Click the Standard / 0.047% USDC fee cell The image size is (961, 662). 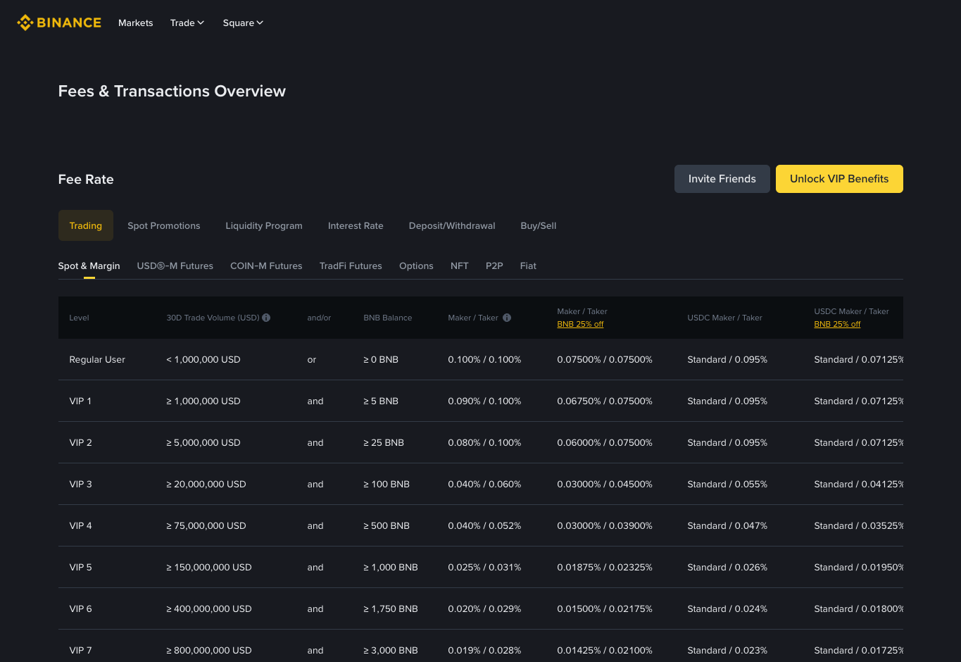point(727,526)
